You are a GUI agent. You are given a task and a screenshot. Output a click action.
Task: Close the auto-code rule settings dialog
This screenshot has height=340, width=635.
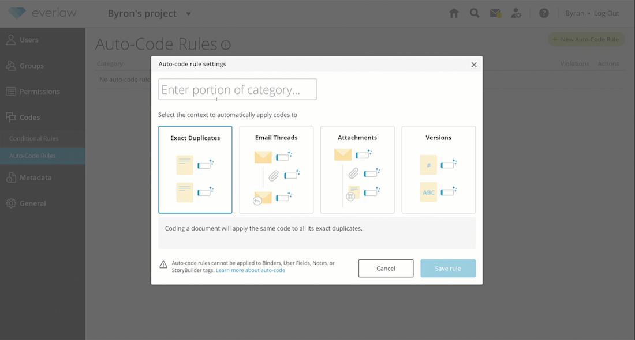point(474,65)
